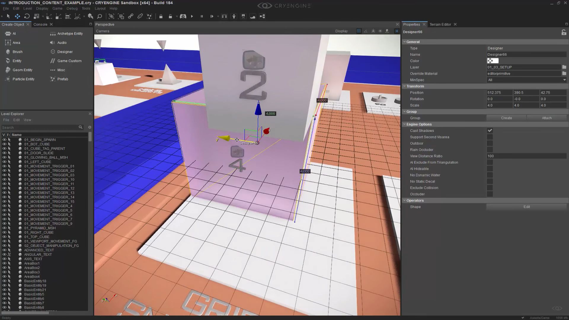The height and width of the screenshot is (320, 569).
Task: Open the MinSpec dropdown
Action: [527, 80]
